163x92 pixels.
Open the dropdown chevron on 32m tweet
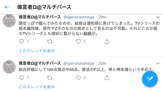pyautogui.click(x=158, y=63)
